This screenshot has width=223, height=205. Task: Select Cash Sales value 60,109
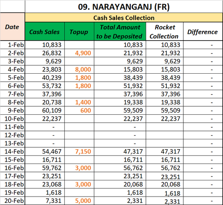pos(45,110)
